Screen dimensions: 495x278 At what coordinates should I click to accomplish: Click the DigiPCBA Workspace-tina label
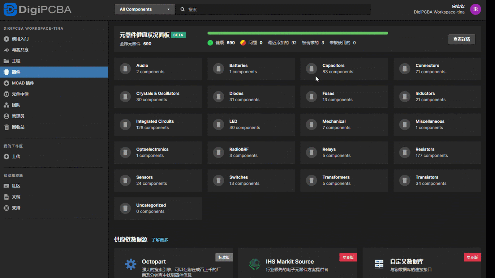pos(439,12)
